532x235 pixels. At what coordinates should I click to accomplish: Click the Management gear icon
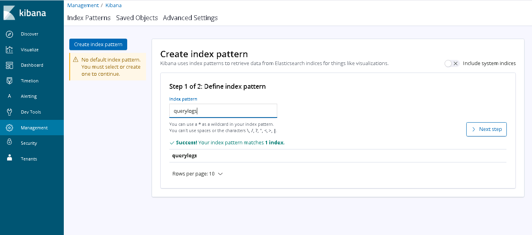coord(9,128)
